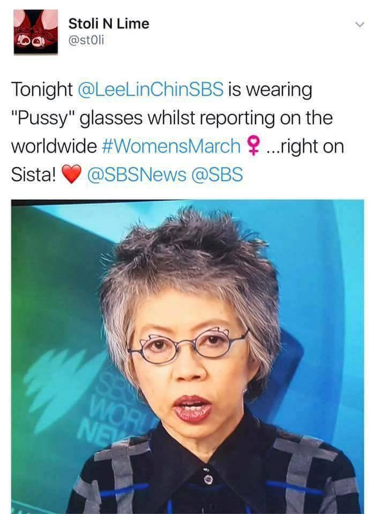Click the anchor's checked shirt in photo
Image resolution: width=375 pixels, height=514 pixels.
[213, 472]
